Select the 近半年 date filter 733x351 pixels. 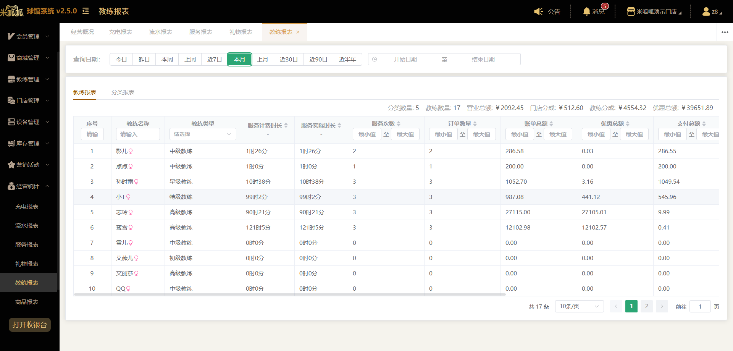347,59
